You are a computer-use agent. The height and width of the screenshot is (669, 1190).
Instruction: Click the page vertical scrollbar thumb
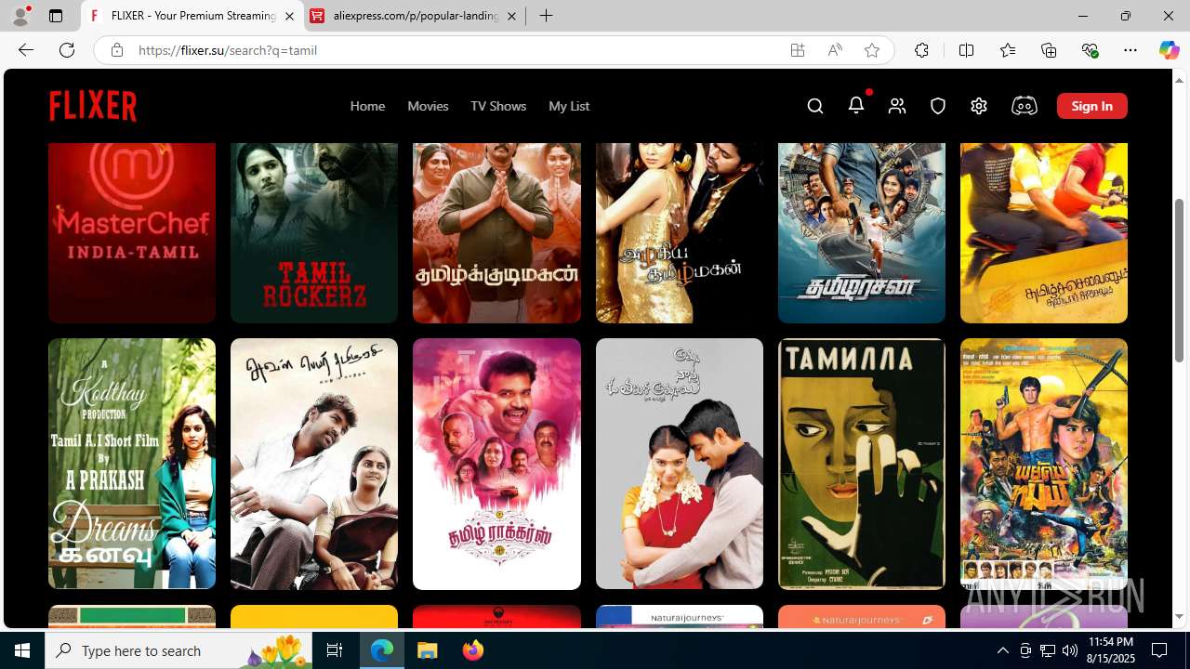(x=1180, y=280)
